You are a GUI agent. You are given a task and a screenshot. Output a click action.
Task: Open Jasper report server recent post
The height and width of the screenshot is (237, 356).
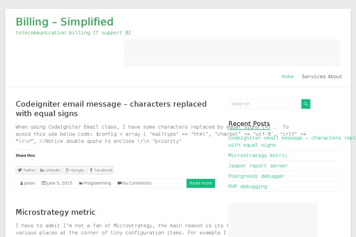pyautogui.click(x=258, y=166)
